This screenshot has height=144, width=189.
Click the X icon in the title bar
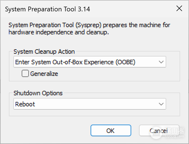coord(179,8)
